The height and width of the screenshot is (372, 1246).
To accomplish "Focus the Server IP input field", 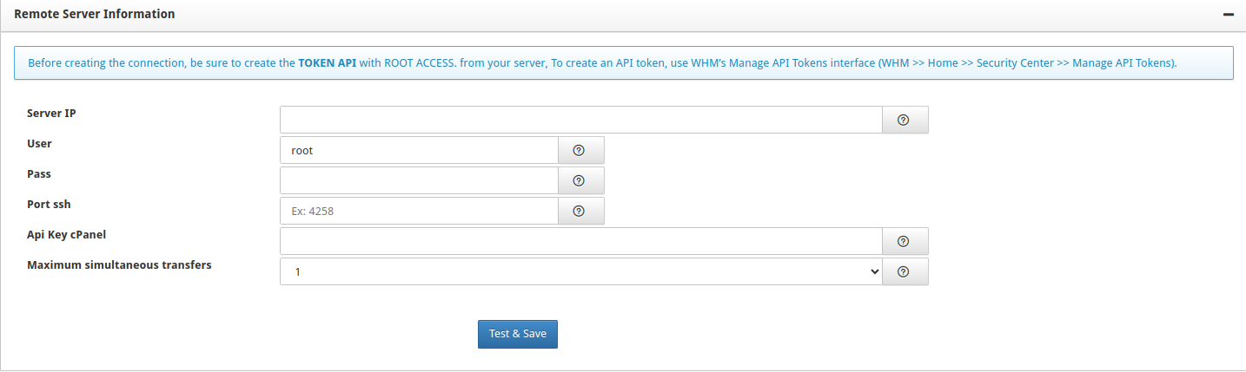I will (580, 120).
